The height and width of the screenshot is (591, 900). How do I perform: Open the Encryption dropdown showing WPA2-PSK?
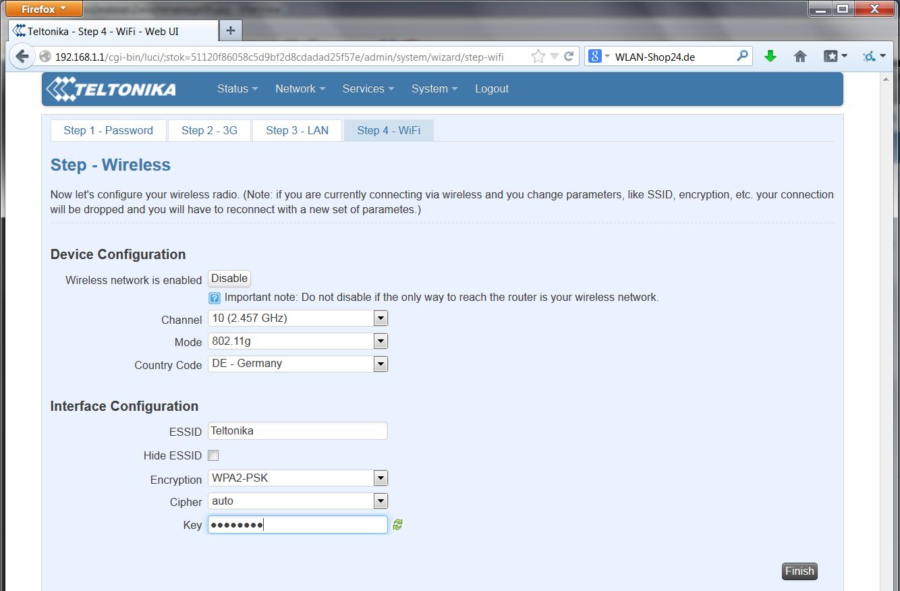298,478
